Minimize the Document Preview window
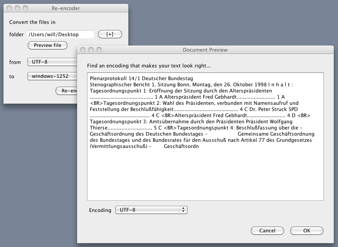The image size is (338, 247). [91, 50]
